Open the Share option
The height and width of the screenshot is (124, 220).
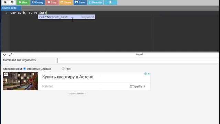[66, 2]
